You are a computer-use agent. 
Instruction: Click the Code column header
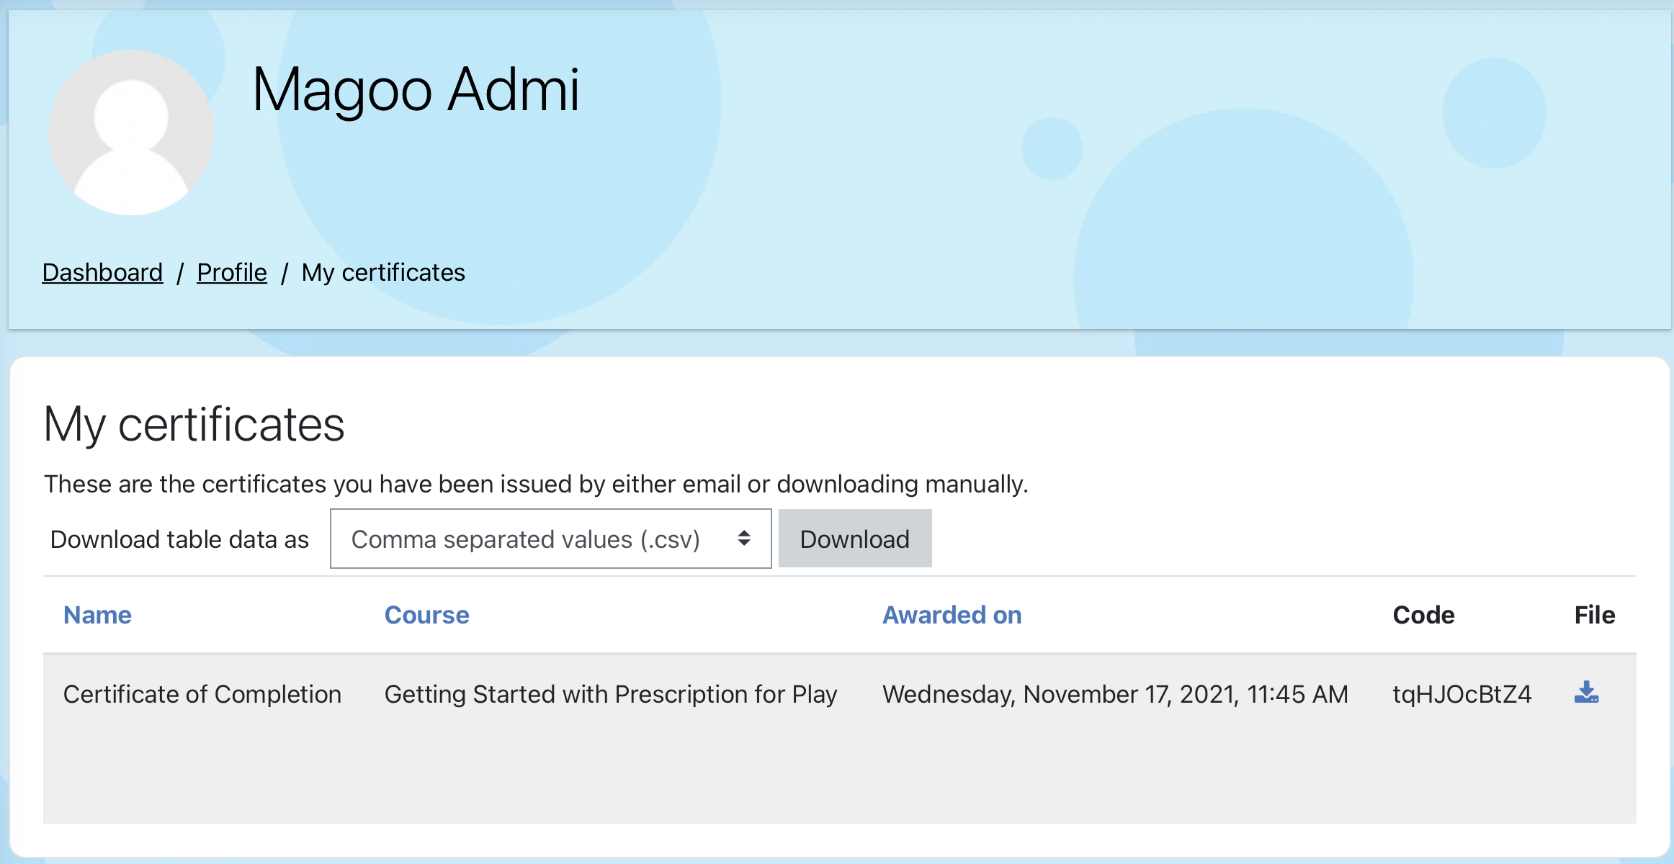[x=1423, y=615]
